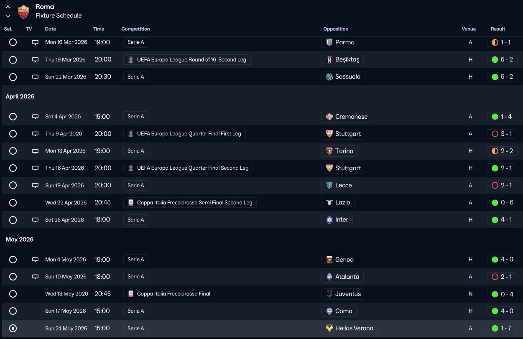Select the Lazio match radio button
Screen dimensions: 523x339
(x=13, y=203)
